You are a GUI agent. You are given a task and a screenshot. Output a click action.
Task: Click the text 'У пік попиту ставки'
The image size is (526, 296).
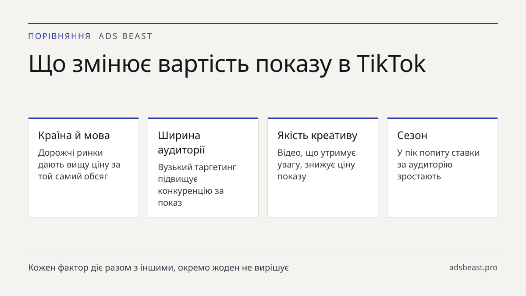coord(438,164)
